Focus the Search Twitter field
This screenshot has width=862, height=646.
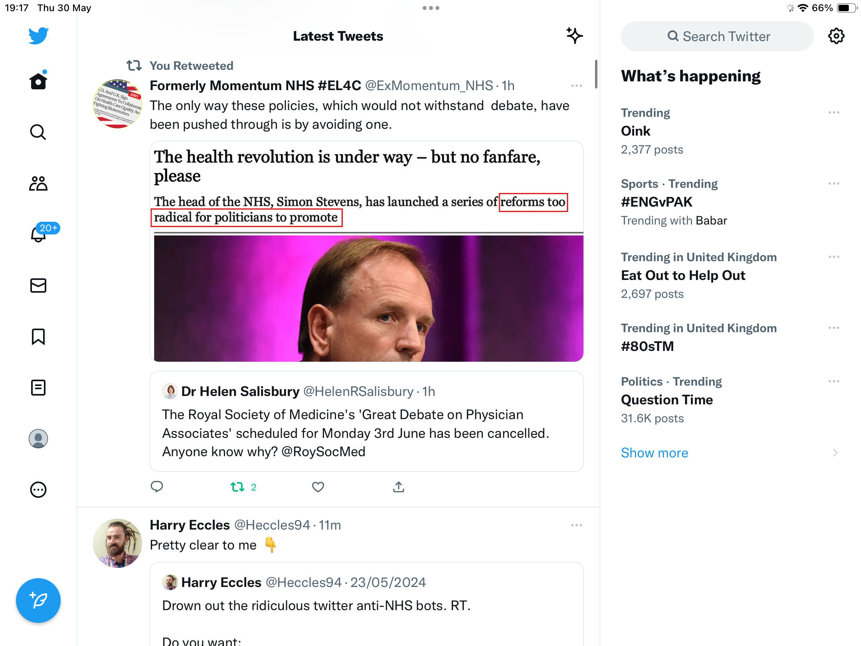(717, 36)
